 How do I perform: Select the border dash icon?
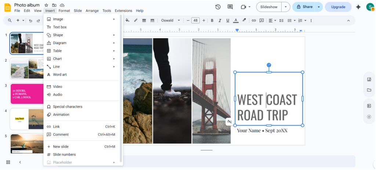coord(152,21)
